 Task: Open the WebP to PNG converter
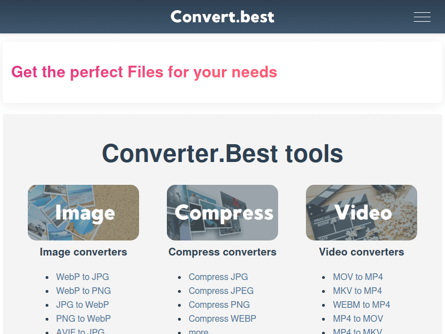pyautogui.click(x=83, y=291)
